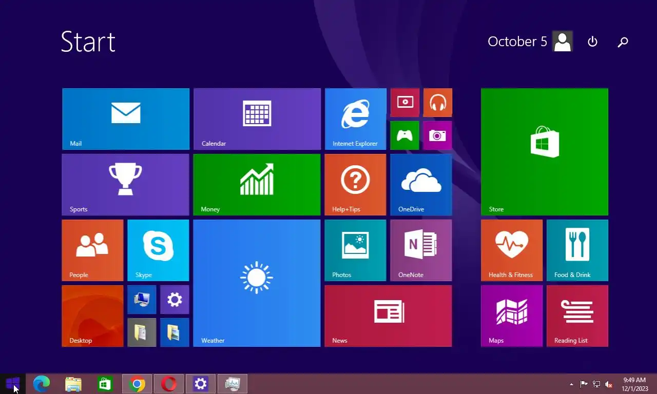Click the Search magnifier button
657x394 pixels.
click(623, 42)
